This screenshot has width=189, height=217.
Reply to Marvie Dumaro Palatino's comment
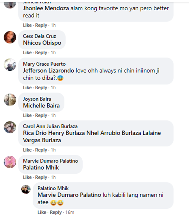[x=41, y=177]
